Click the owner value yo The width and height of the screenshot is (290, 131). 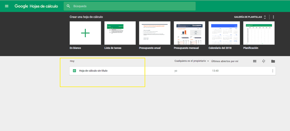(x=176, y=71)
